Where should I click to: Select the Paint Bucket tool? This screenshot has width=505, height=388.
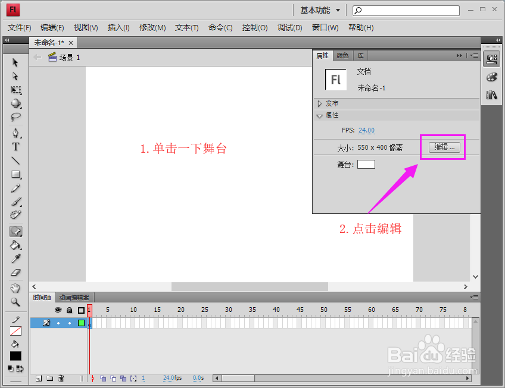click(x=15, y=245)
